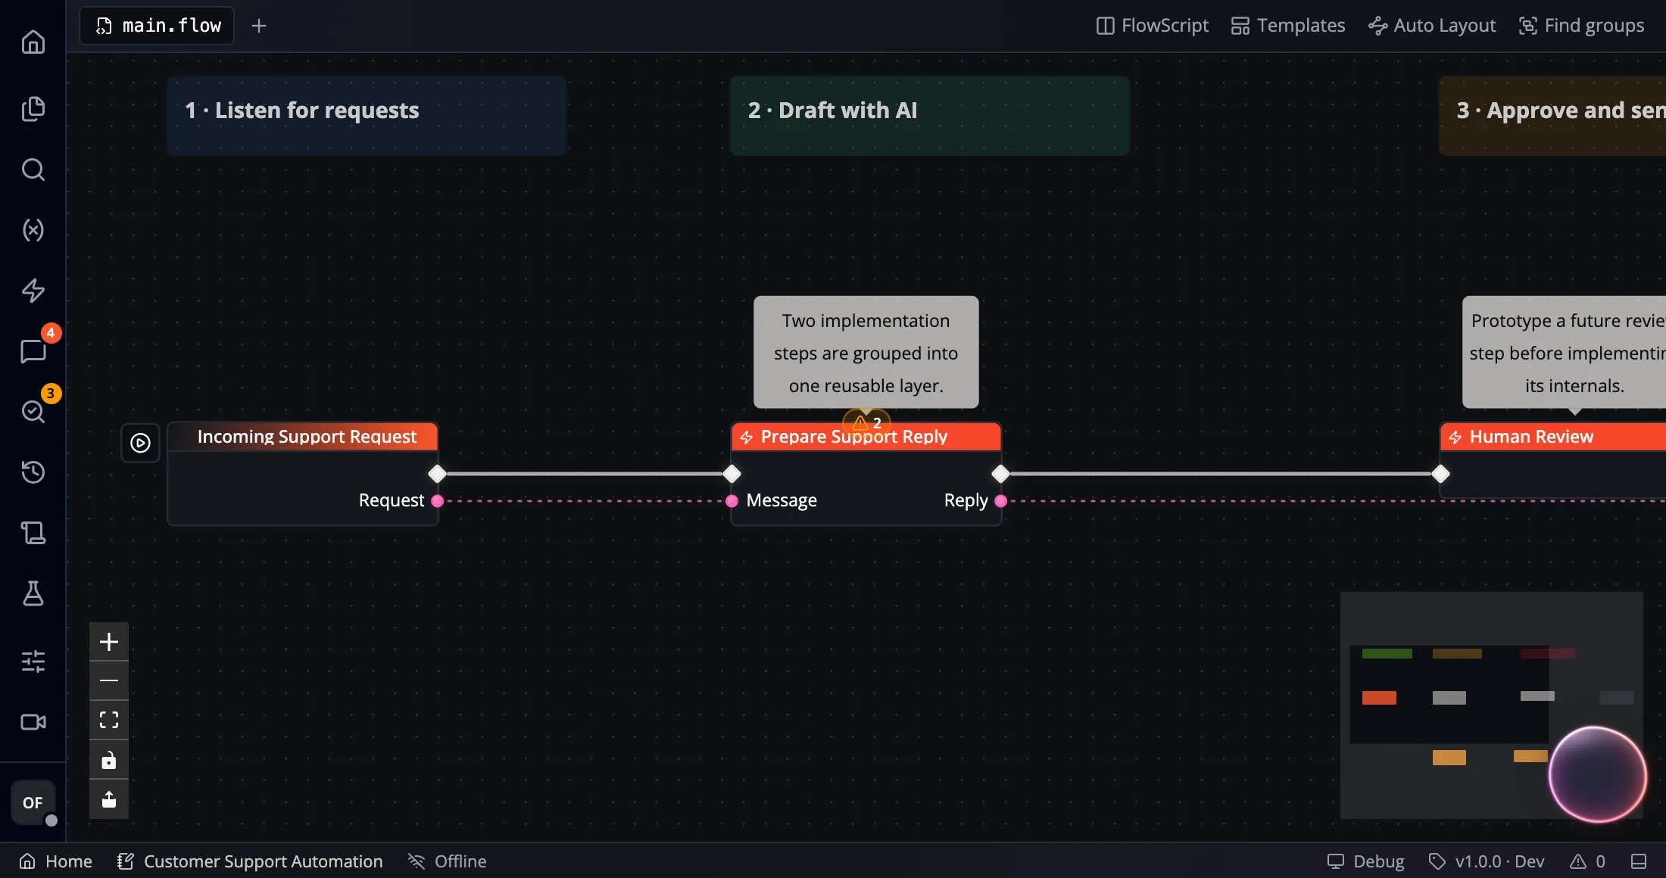Open the video camera recording icon
The image size is (1666, 878).
pos(33,722)
